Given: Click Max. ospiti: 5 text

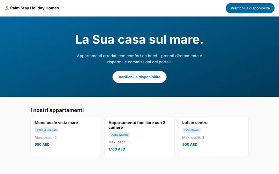Looking at the screenshot, I should (x=119, y=142).
